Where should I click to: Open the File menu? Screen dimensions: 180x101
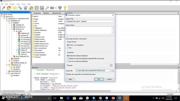click(2, 4)
